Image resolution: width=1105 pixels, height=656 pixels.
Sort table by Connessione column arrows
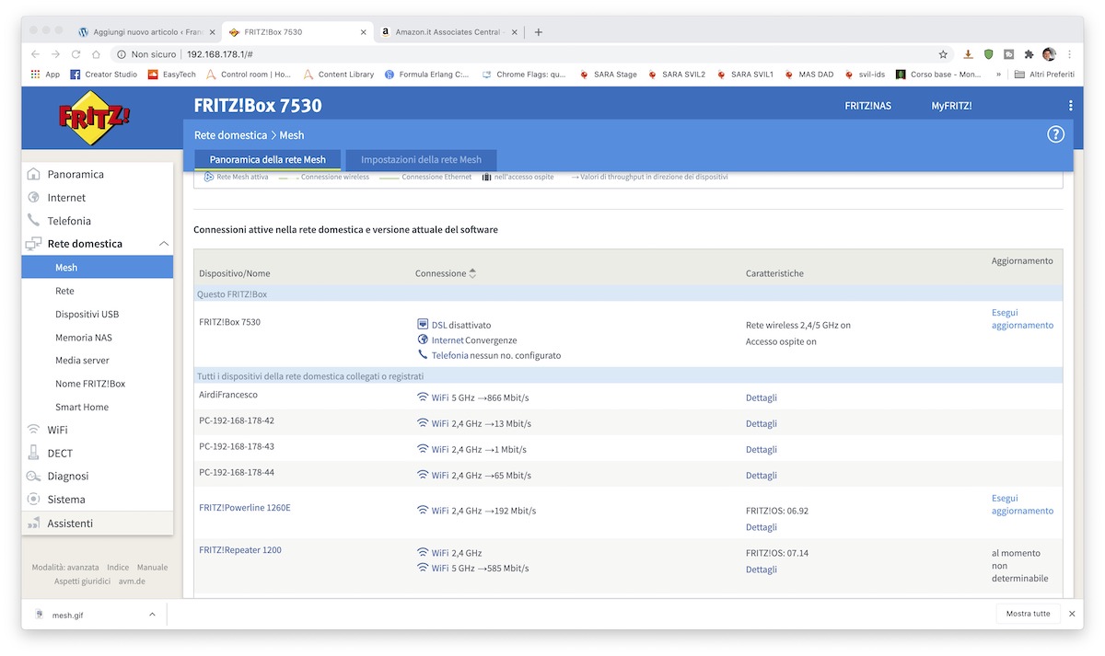click(x=472, y=273)
